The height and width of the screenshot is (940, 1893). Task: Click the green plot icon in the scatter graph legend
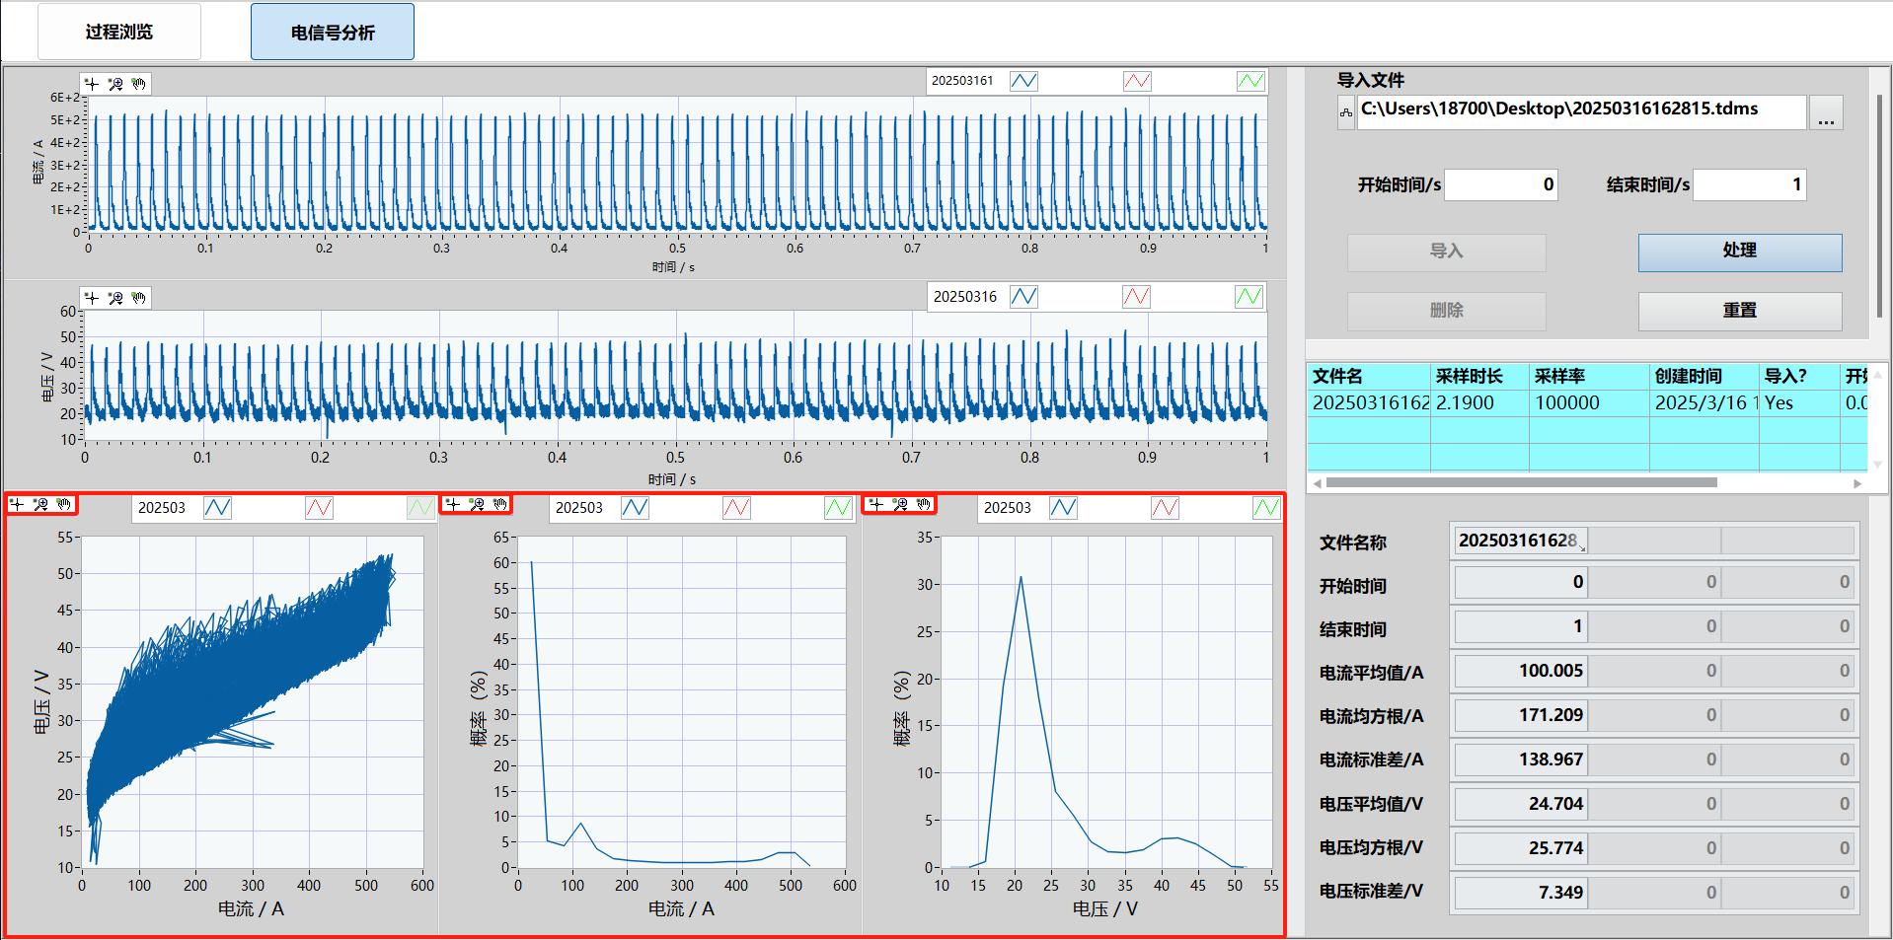420,507
